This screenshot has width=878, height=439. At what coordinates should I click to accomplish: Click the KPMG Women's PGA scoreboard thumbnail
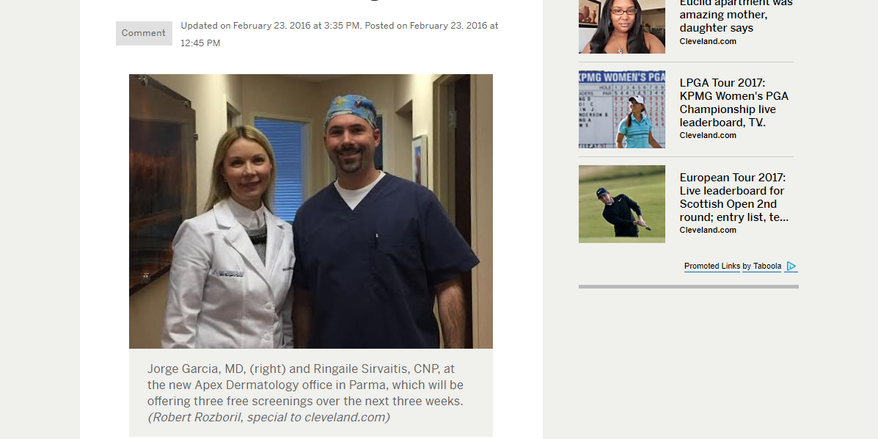[x=622, y=109]
